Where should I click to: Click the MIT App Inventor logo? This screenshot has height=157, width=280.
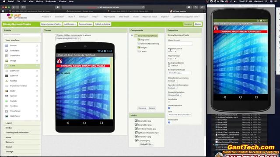(17, 17)
